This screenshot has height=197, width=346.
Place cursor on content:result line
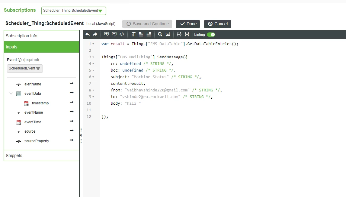(x=128, y=84)
